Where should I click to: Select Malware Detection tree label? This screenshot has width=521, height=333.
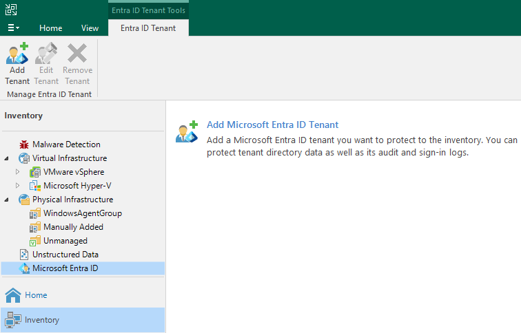click(66, 144)
